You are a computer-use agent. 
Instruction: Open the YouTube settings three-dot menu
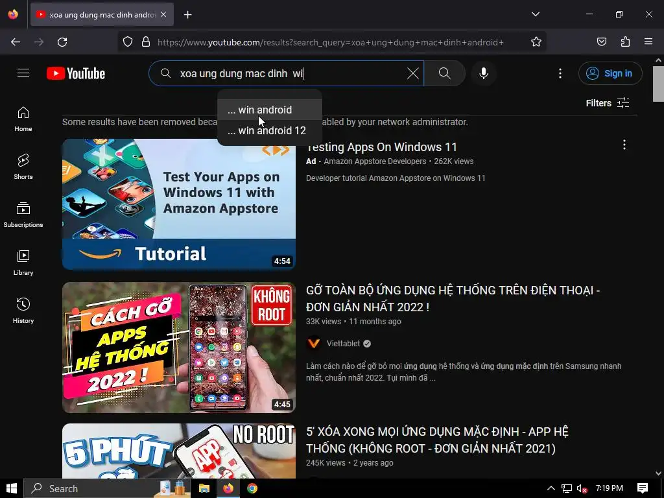pyautogui.click(x=560, y=73)
